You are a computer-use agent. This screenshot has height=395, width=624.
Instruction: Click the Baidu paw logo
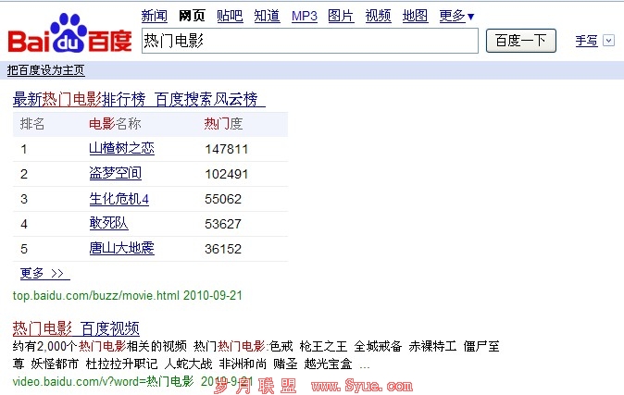pyautogui.click(x=69, y=34)
